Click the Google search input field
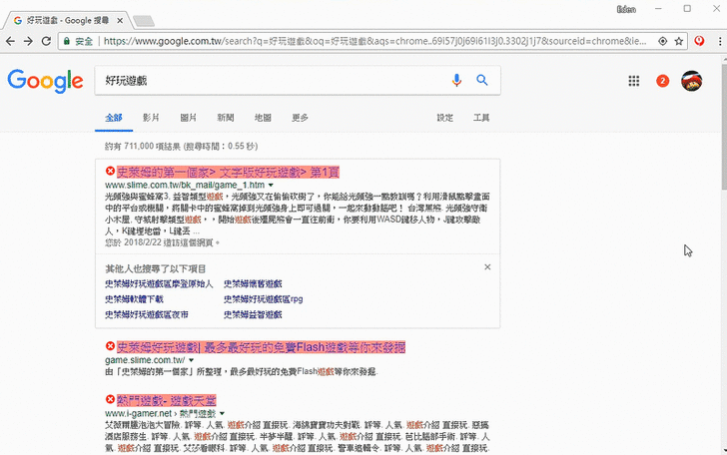The image size is (727, 455). (x=270, y=81)
